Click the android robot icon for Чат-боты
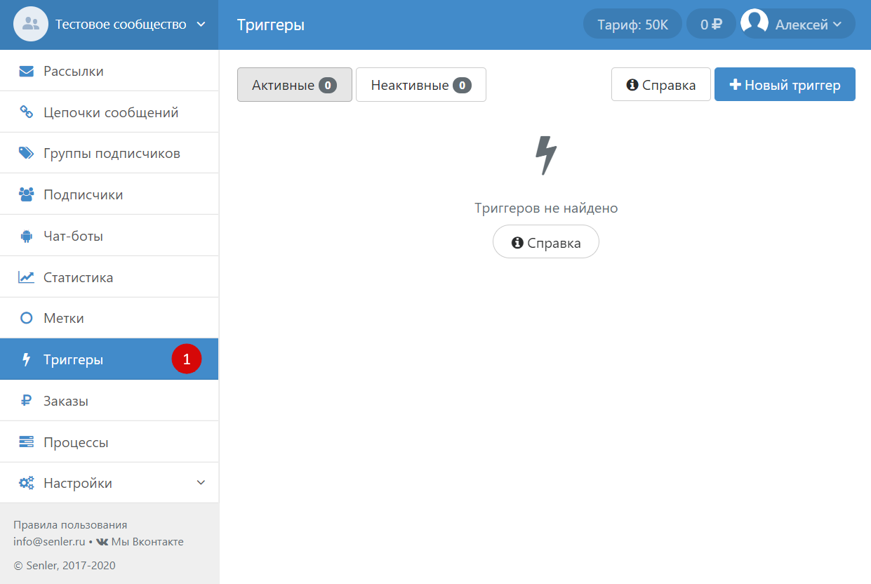Image resolution: width=871 pixels, height=584 pixels. (x=26, y=236)
